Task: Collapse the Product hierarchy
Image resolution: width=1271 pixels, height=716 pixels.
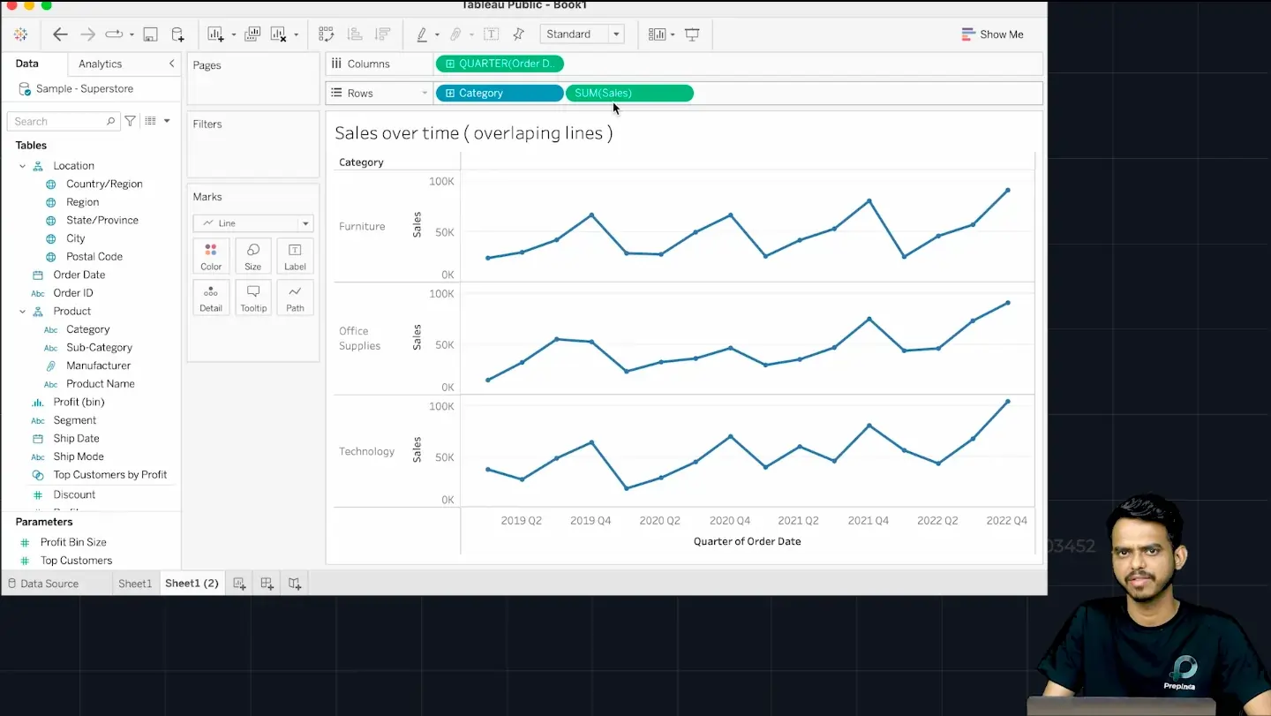Action: coord(23,312)
